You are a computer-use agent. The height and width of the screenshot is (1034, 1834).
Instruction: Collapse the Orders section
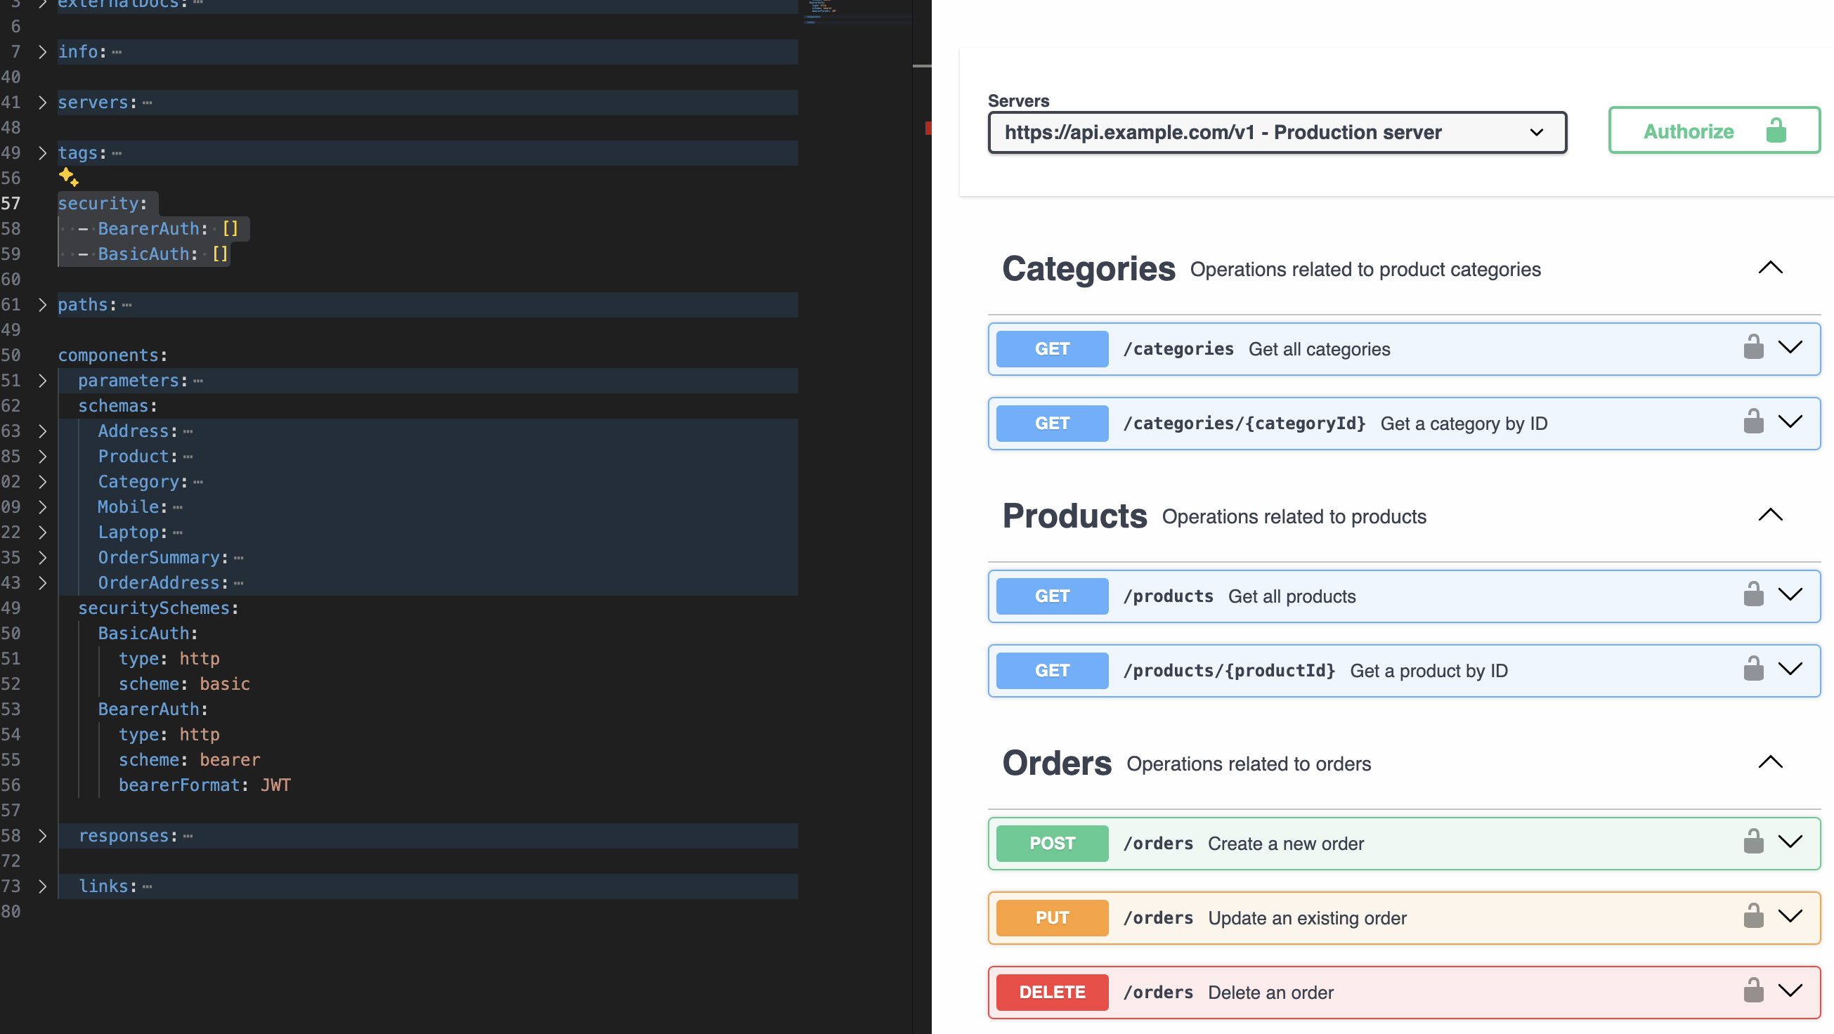tap(1770, 762)
